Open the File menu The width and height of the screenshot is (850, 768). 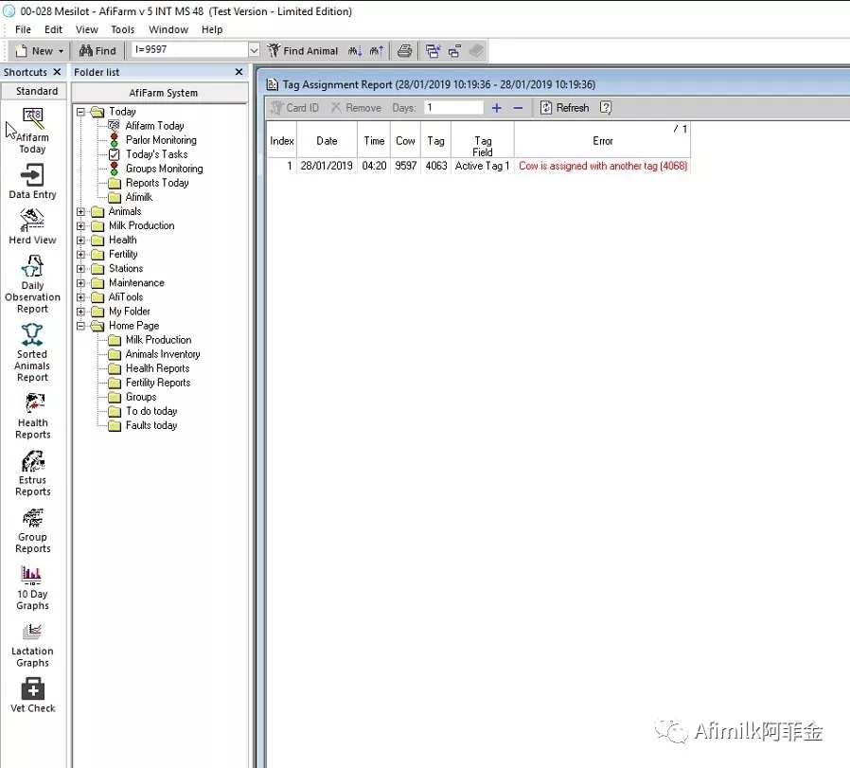pos(23,29)
